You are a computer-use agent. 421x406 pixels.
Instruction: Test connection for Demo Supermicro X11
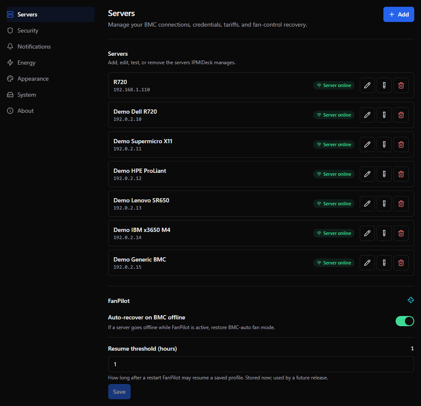pyautogui.click(x=384, y=144)
